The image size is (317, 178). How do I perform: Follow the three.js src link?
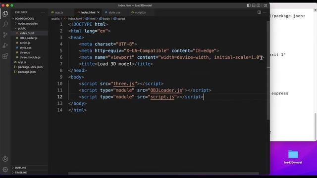pos(124,84)
